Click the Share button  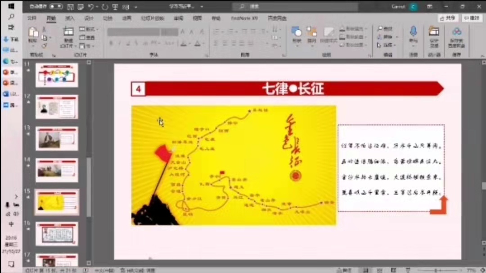pyautogui.click(x=448, y=18)
